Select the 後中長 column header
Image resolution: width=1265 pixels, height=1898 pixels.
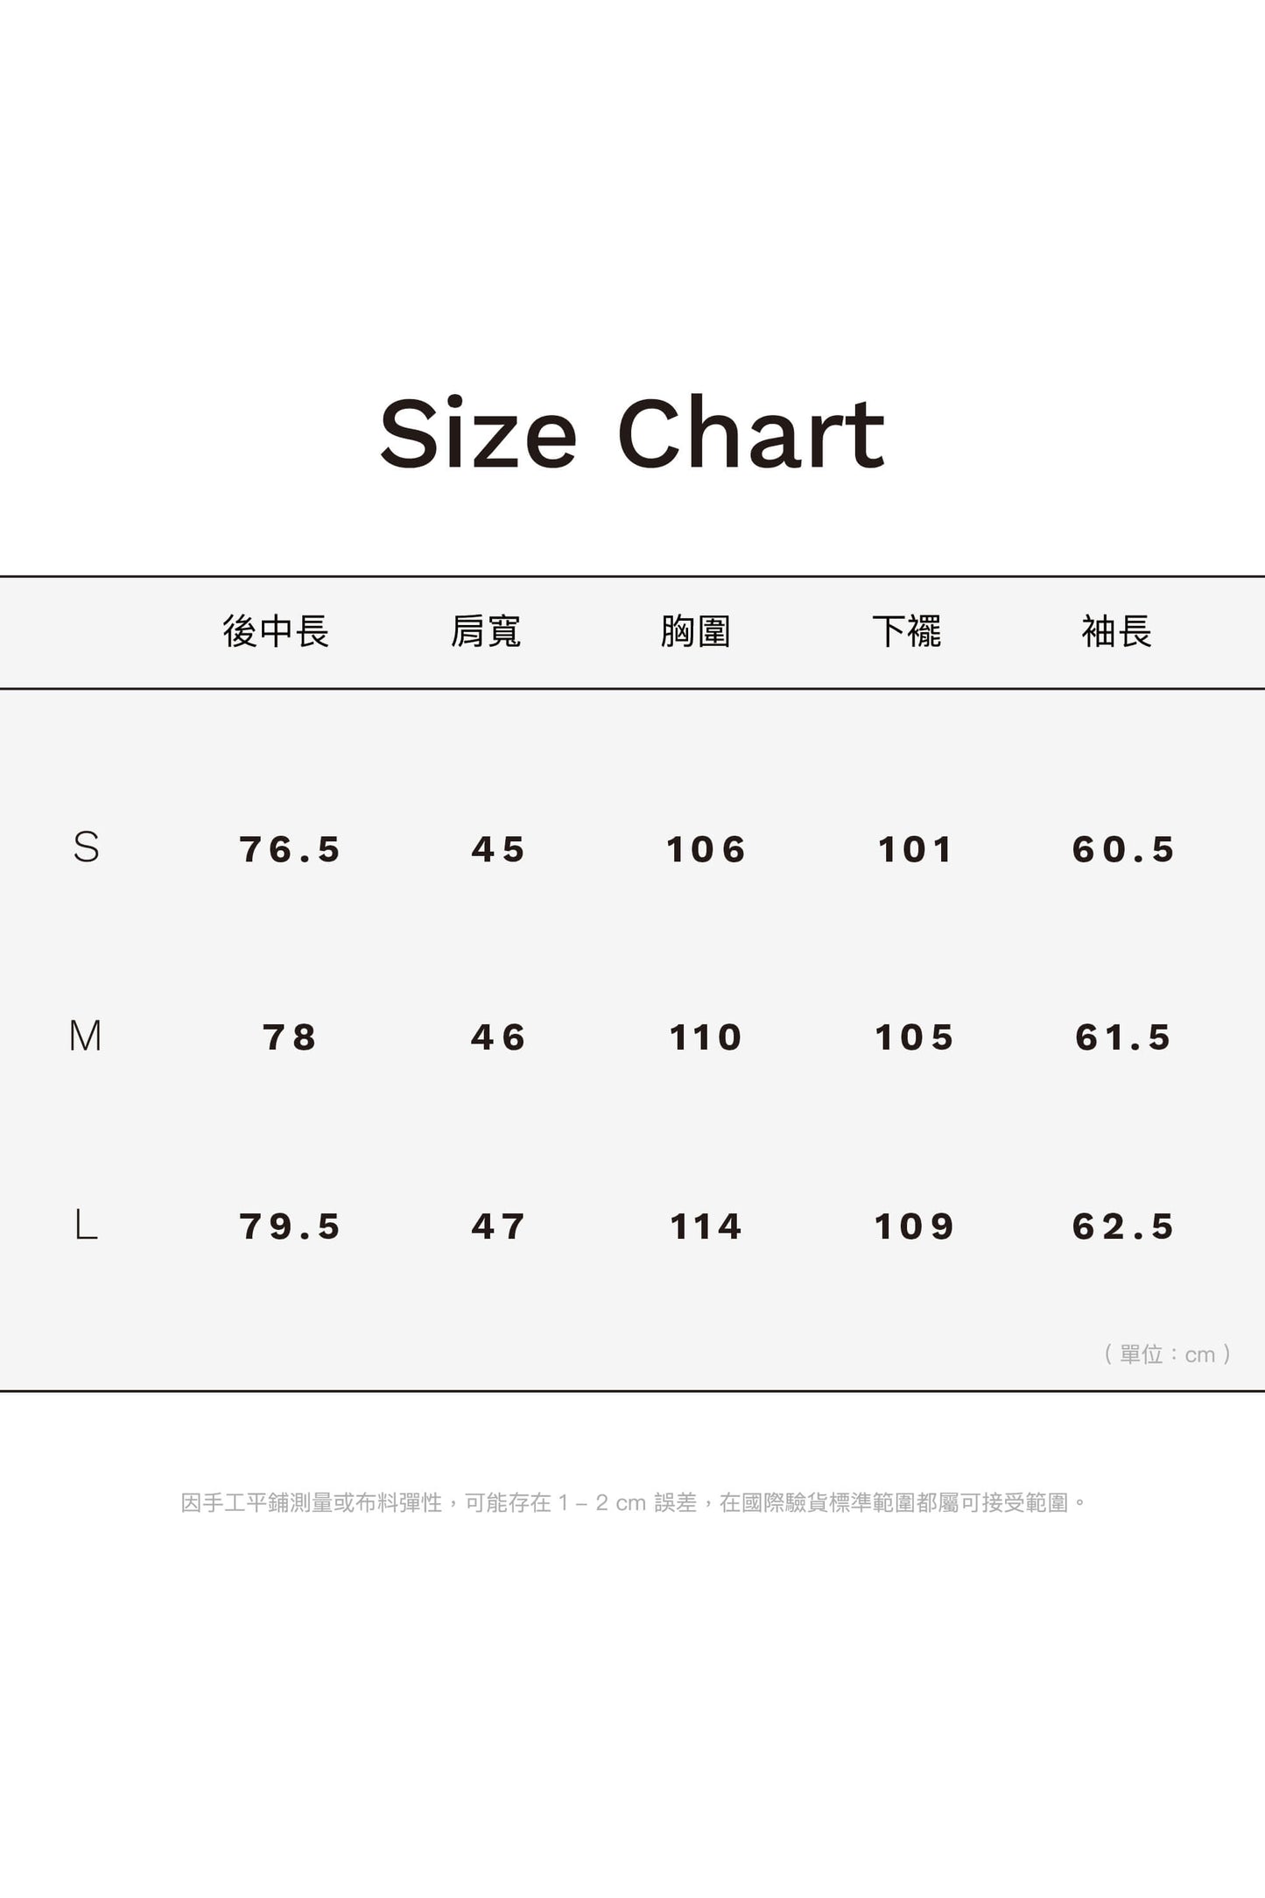coord(276,631)
